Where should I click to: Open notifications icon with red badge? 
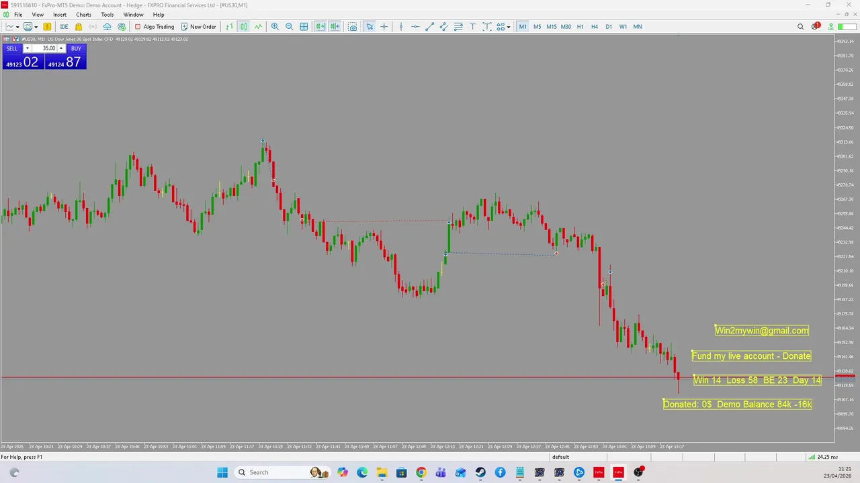tap(815, 27)
